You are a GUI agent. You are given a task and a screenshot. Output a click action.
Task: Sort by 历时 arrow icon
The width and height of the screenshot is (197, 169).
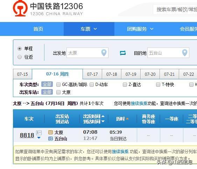tap(127, 119)
